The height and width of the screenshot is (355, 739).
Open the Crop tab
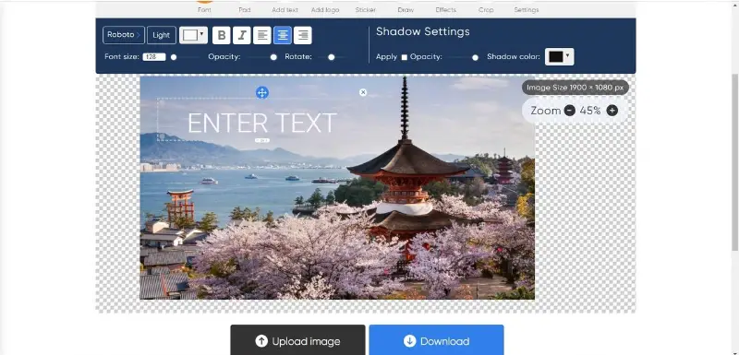[486, 9]
